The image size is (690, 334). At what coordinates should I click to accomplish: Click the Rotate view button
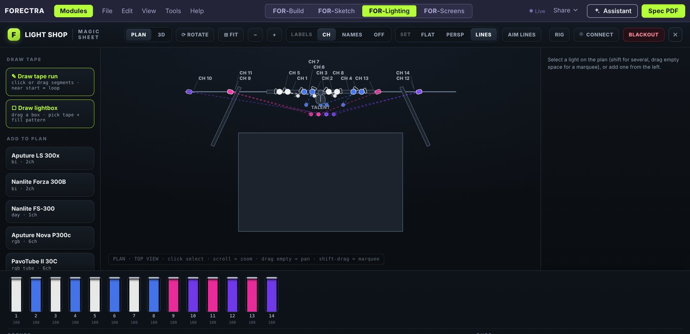pyautogui.click(x=195, y=35)
